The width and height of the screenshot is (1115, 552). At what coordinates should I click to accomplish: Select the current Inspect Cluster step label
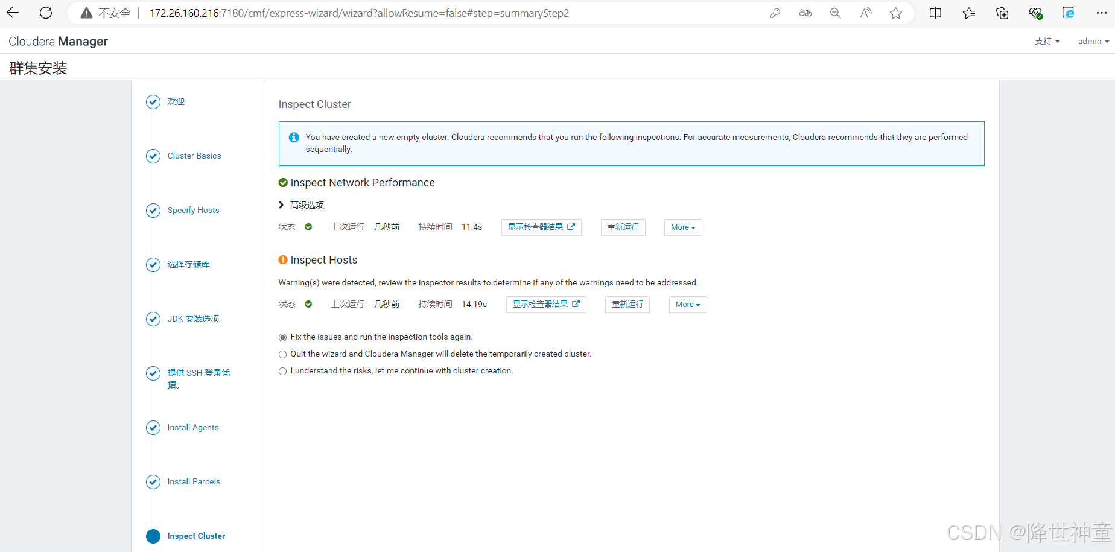[x=196, y=536]
